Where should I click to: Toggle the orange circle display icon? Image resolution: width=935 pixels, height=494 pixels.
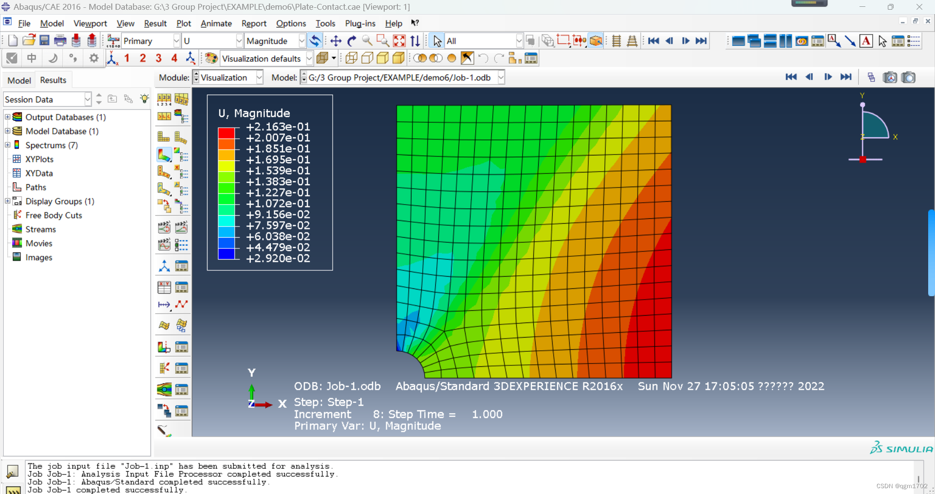tap(451, 58)
